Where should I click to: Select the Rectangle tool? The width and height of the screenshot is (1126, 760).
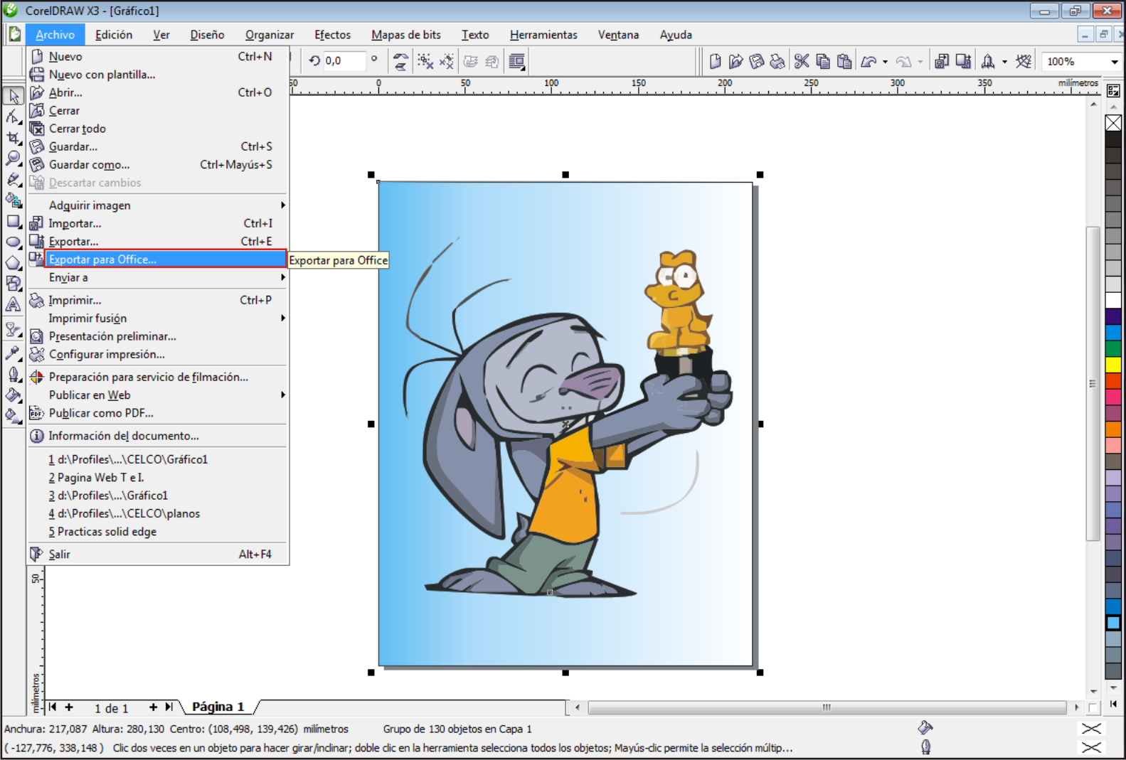tap(14, 221)
